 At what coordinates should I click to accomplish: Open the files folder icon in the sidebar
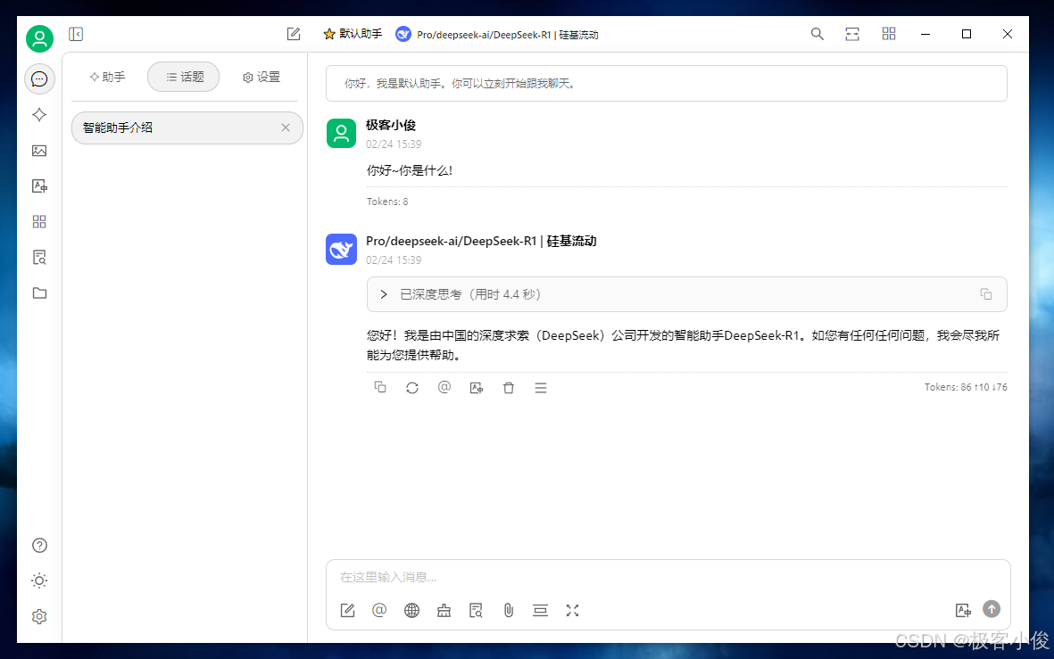pyautogui.click(x=39, y=292)
